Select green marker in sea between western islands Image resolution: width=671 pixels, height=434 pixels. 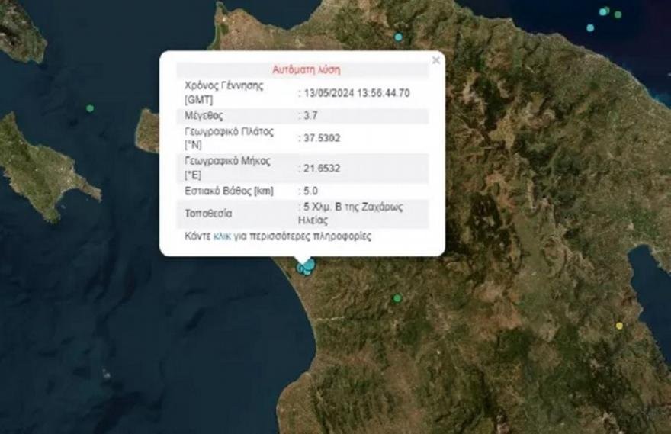90,108
